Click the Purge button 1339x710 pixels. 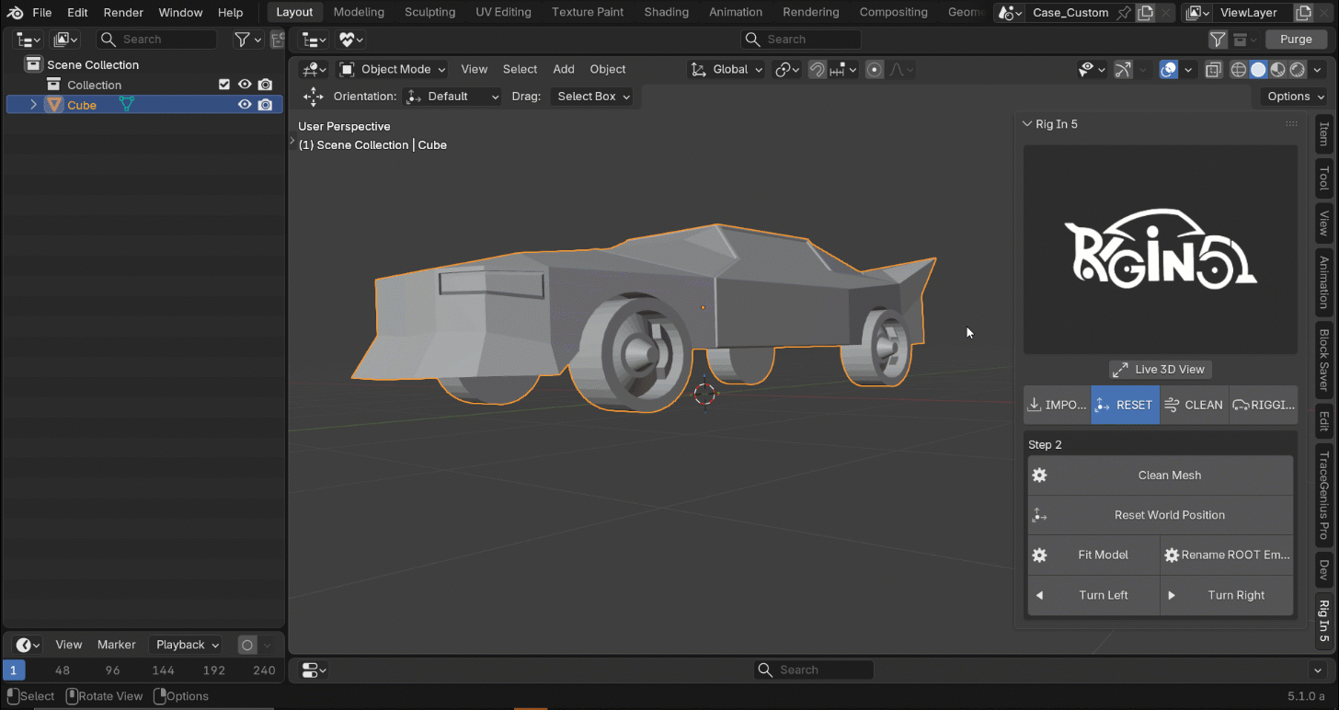coord(1296,40)
